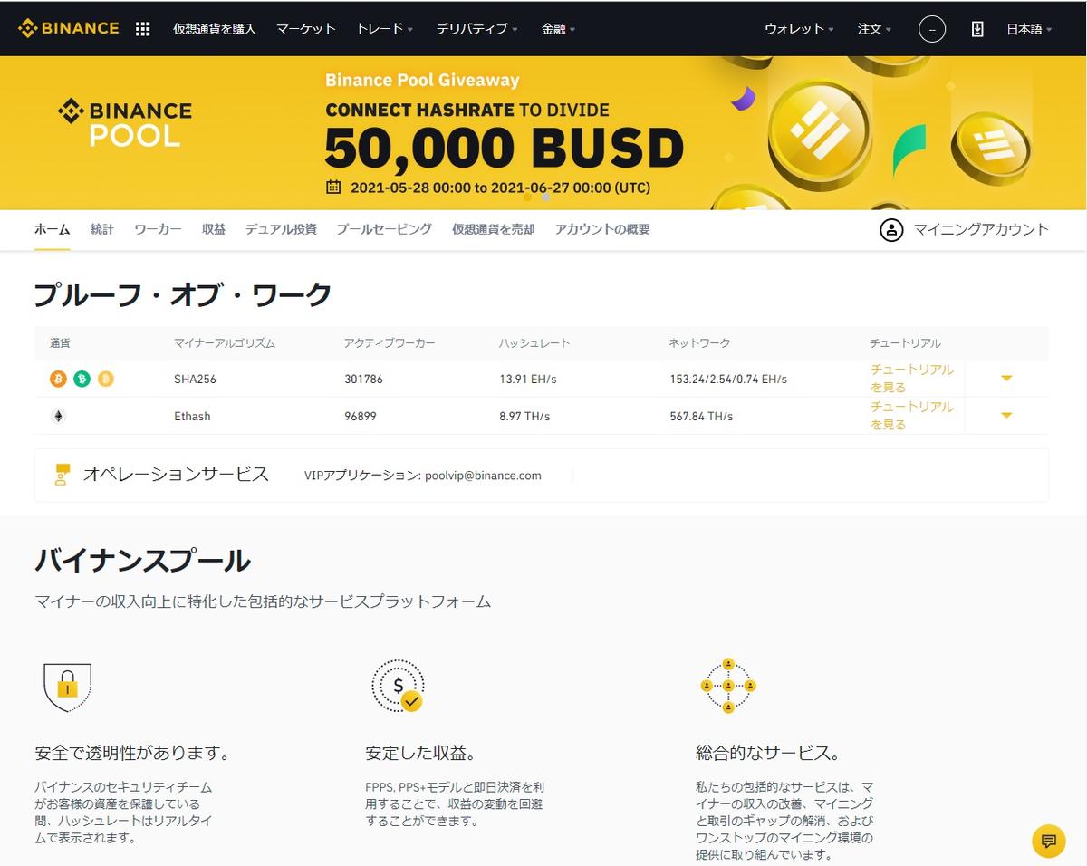Expand the Ethash row details arrow

[1006, 416]
